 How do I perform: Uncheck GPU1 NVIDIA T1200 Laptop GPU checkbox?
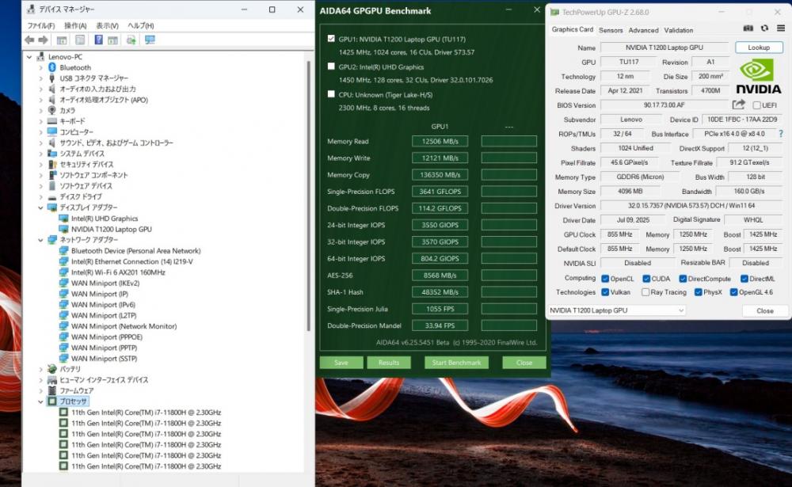[x=331, y=38]
